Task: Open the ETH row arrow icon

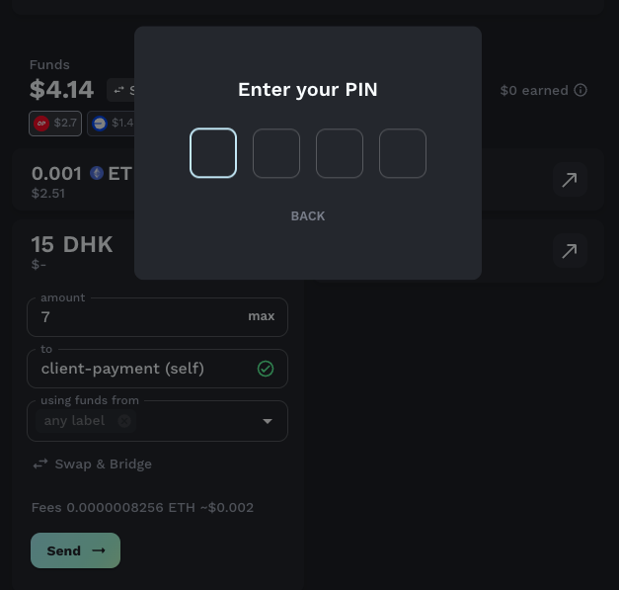Action: pos(570,180)
